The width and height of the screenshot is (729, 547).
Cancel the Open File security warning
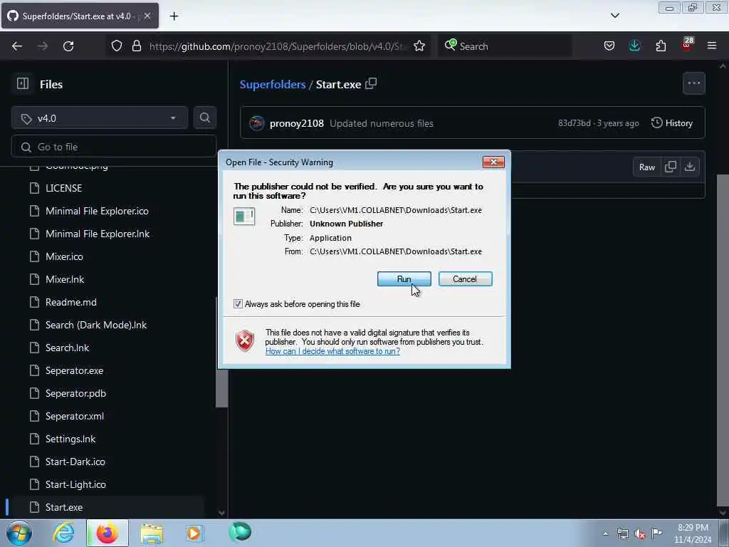point(465,279)
